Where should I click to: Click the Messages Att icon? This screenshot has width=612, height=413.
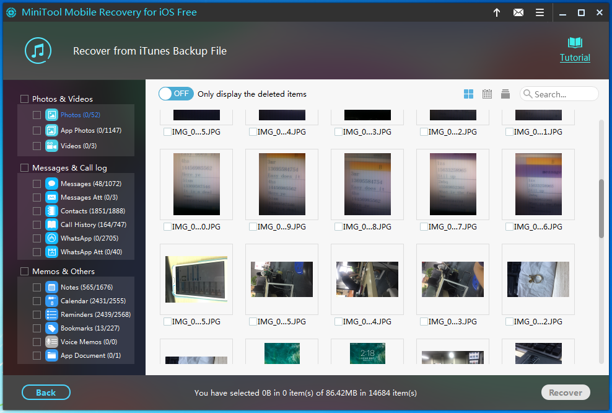pos(51,197)
